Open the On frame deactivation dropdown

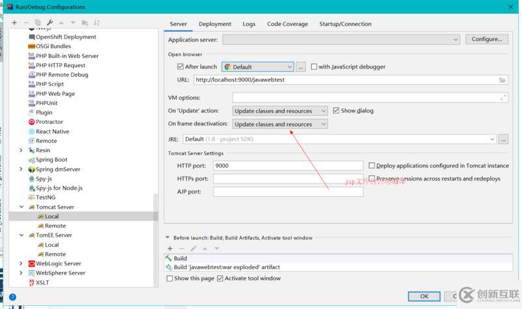[x=280, y=124]
